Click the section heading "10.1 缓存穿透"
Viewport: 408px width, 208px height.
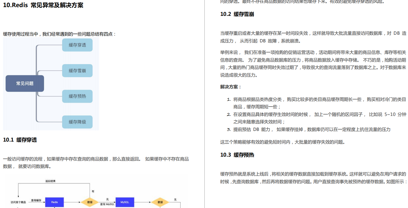click(x=20, y=140)
